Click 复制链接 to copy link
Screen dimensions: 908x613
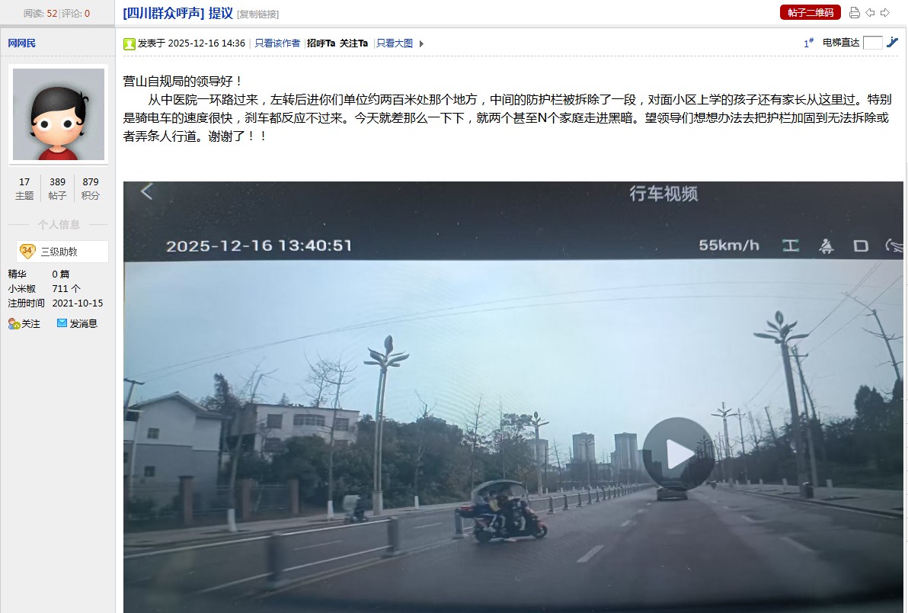258,14
